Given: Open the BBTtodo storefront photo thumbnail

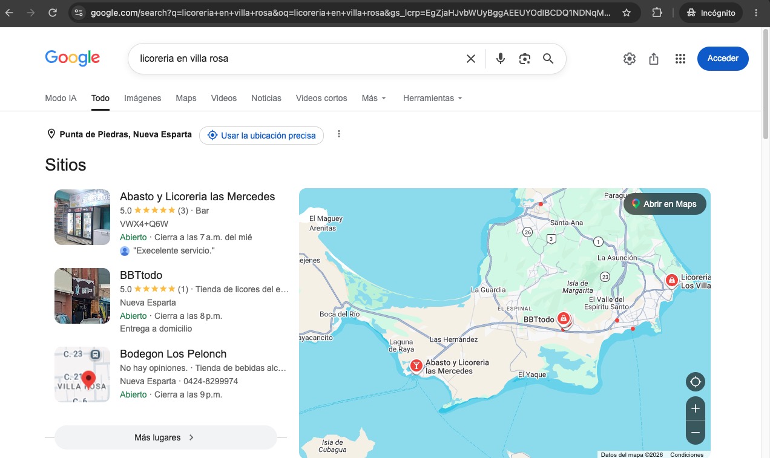Looking at the screenshot, I should point(82,296).
